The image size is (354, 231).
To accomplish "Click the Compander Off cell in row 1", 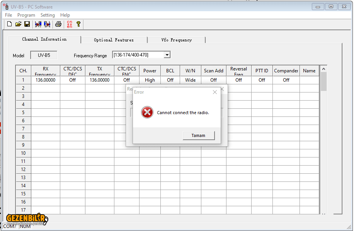I will (x=286, y=80).
